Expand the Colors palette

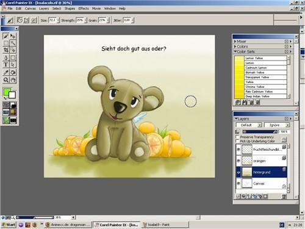pyautogui.click(x=235, y=46)
